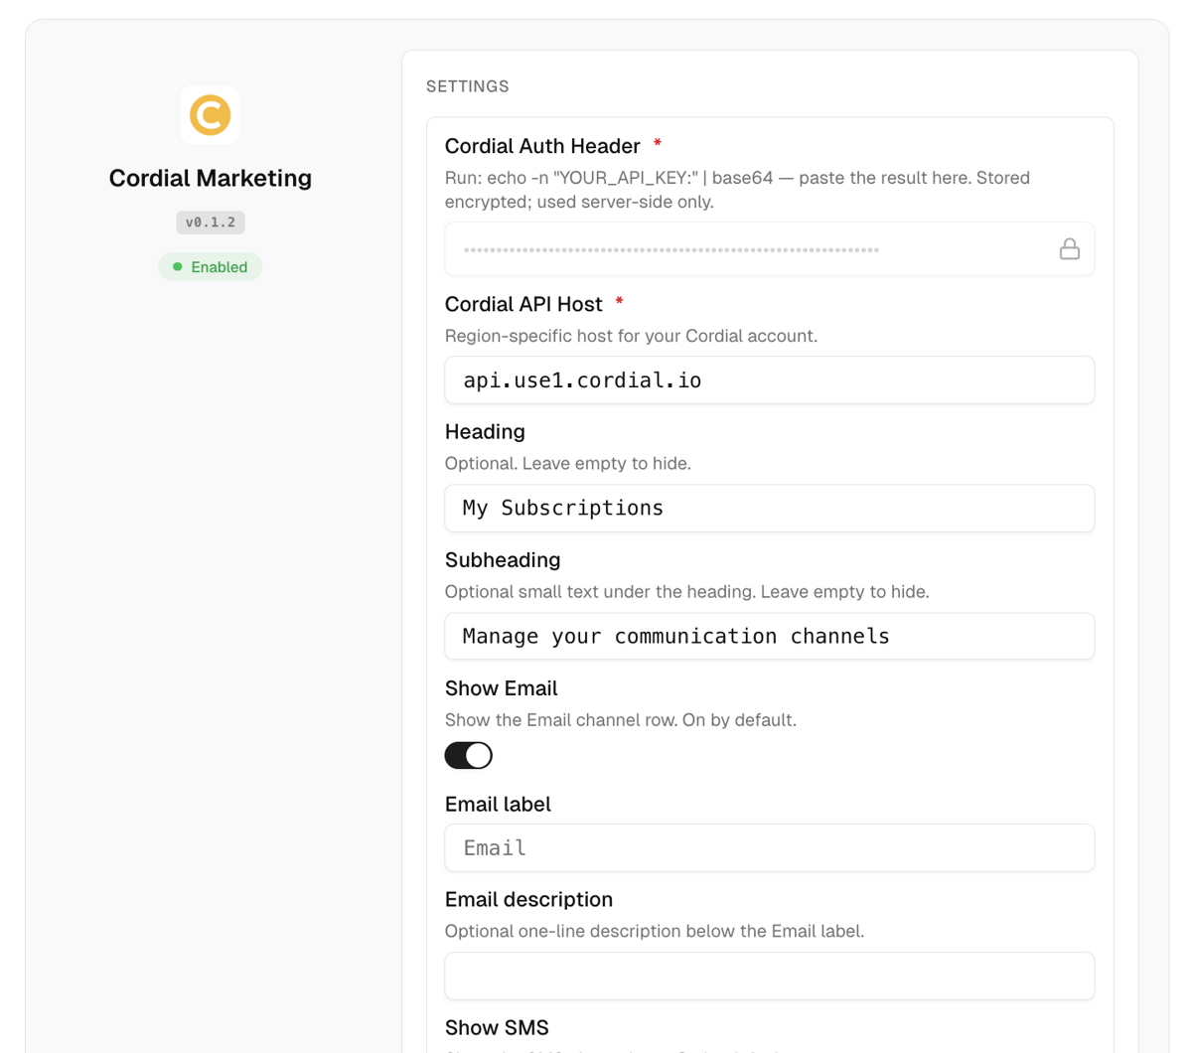
Task: Click the Enabled status badge
Action: tap(211, 266)
